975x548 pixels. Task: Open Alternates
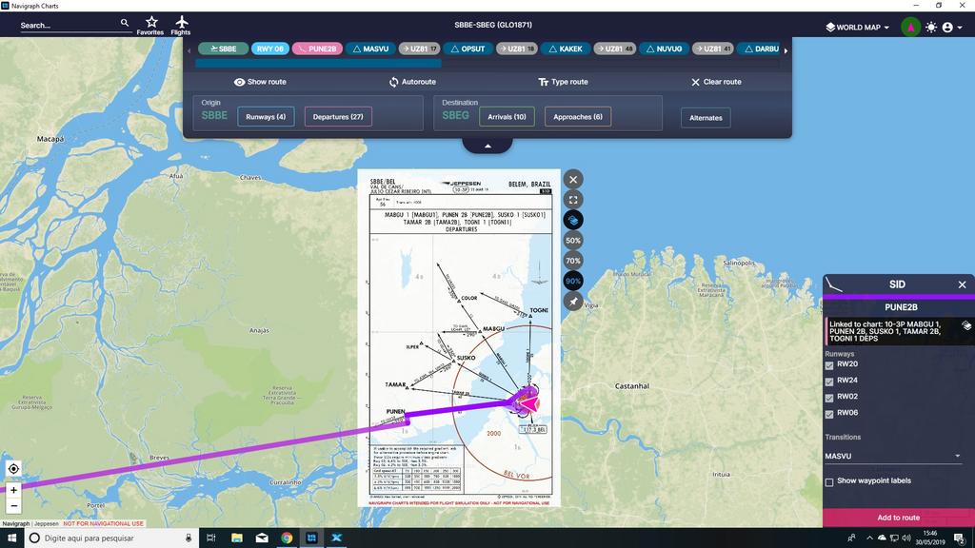(x=706, y=118)
